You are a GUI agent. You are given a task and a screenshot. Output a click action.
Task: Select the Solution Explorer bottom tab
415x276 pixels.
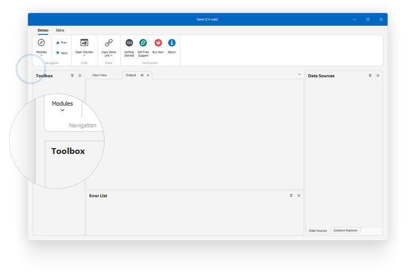(x=345, y=230)
